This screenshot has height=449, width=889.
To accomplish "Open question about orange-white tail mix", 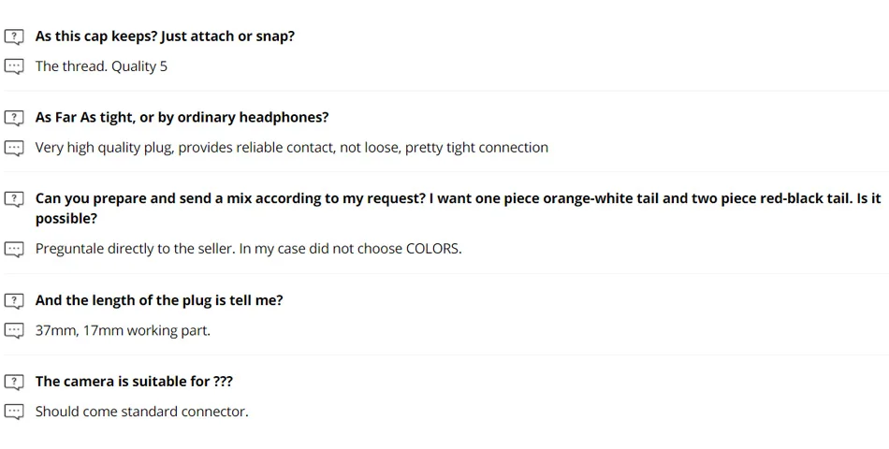I will click(458, 199).
